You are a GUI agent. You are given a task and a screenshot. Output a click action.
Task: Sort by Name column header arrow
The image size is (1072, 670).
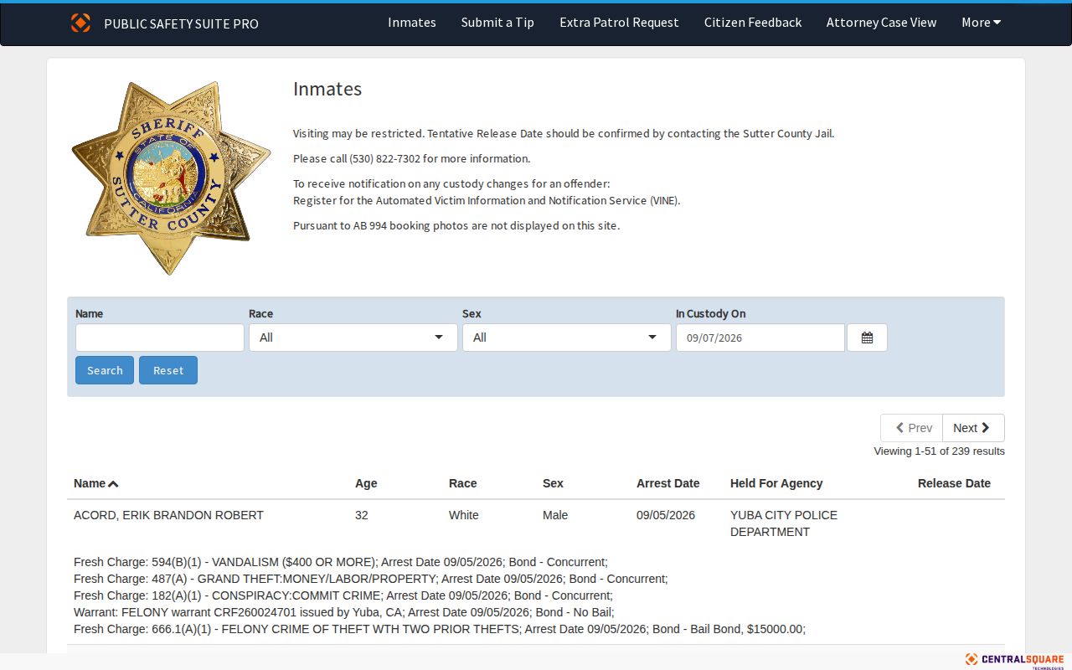pos(113,483)
